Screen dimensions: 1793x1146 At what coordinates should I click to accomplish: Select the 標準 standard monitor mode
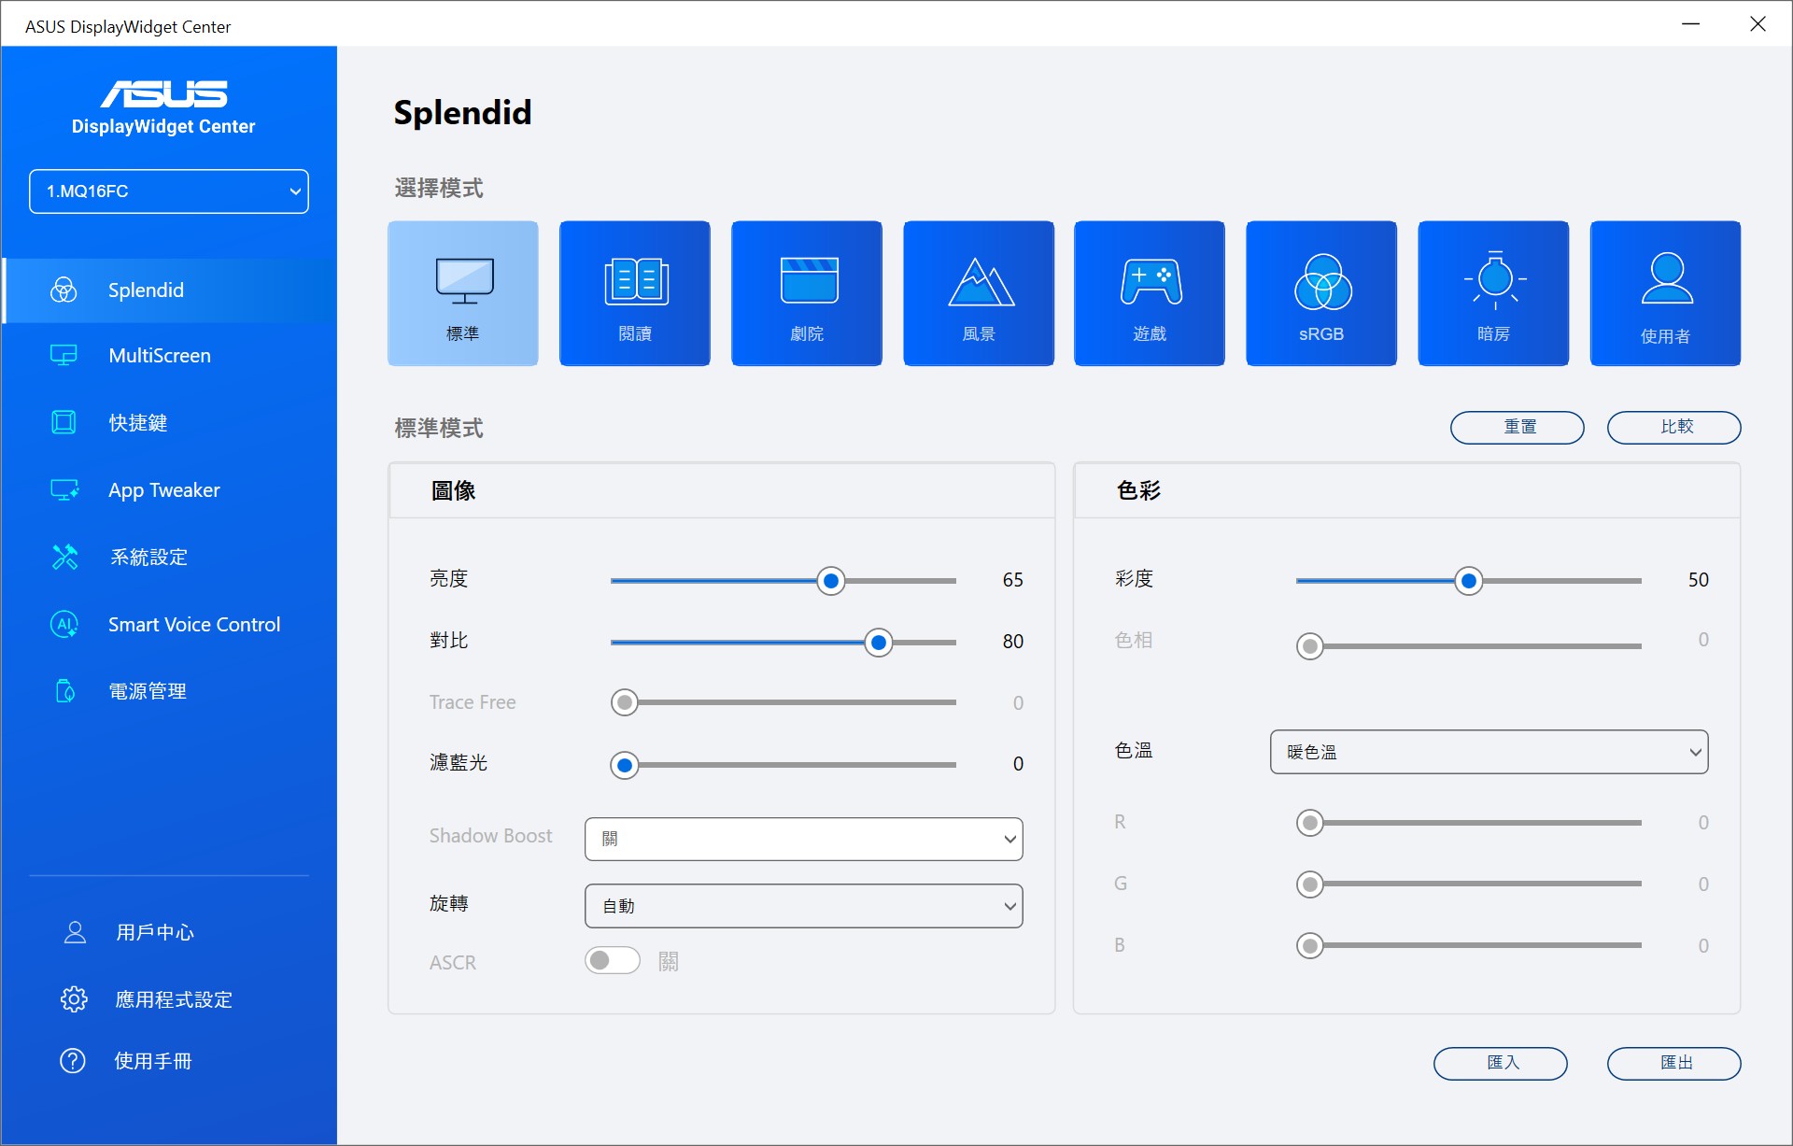[463, 292]
